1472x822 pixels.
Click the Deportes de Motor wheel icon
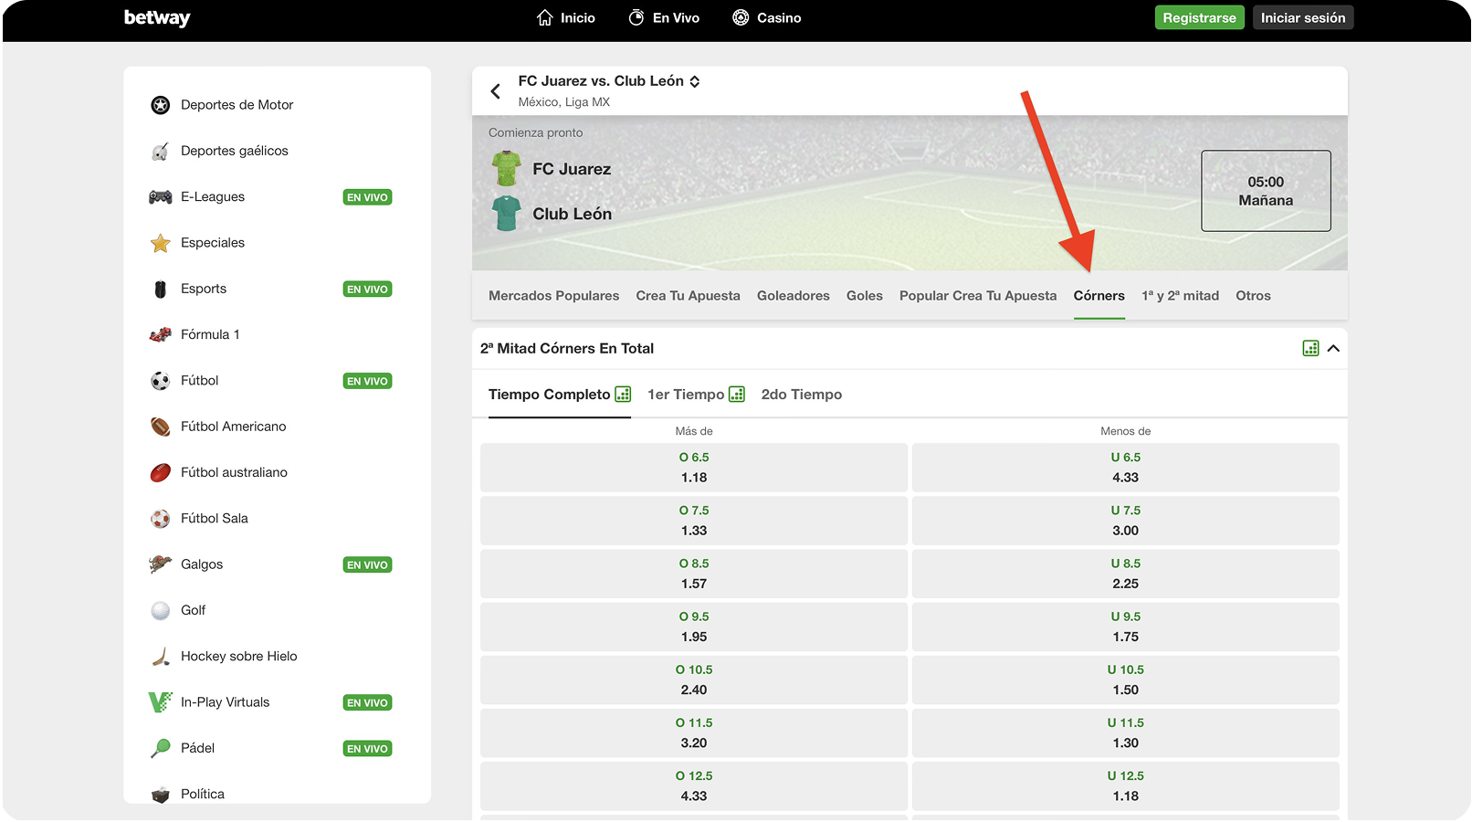pos(161,105)
